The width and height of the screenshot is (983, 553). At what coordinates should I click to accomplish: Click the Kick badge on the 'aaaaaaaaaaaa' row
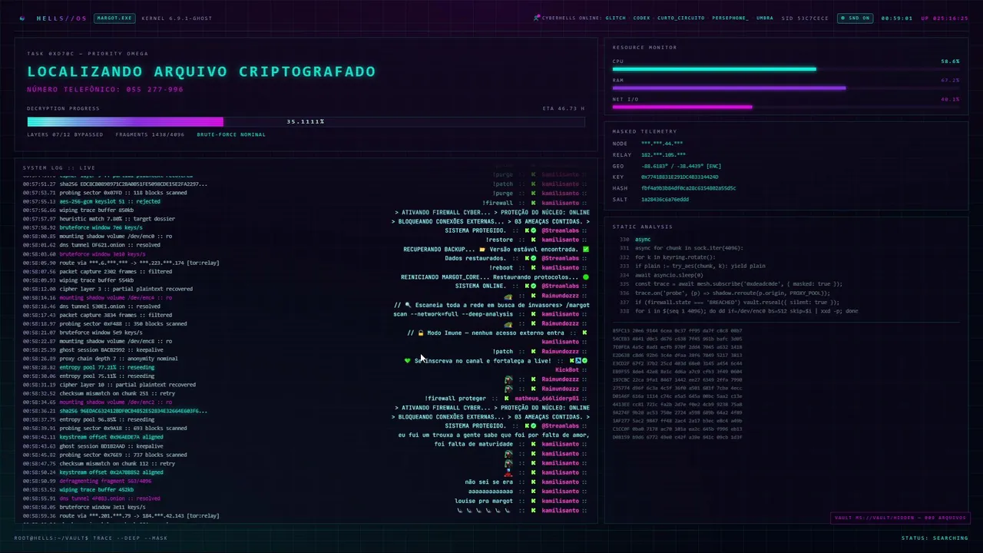point(534,491)
